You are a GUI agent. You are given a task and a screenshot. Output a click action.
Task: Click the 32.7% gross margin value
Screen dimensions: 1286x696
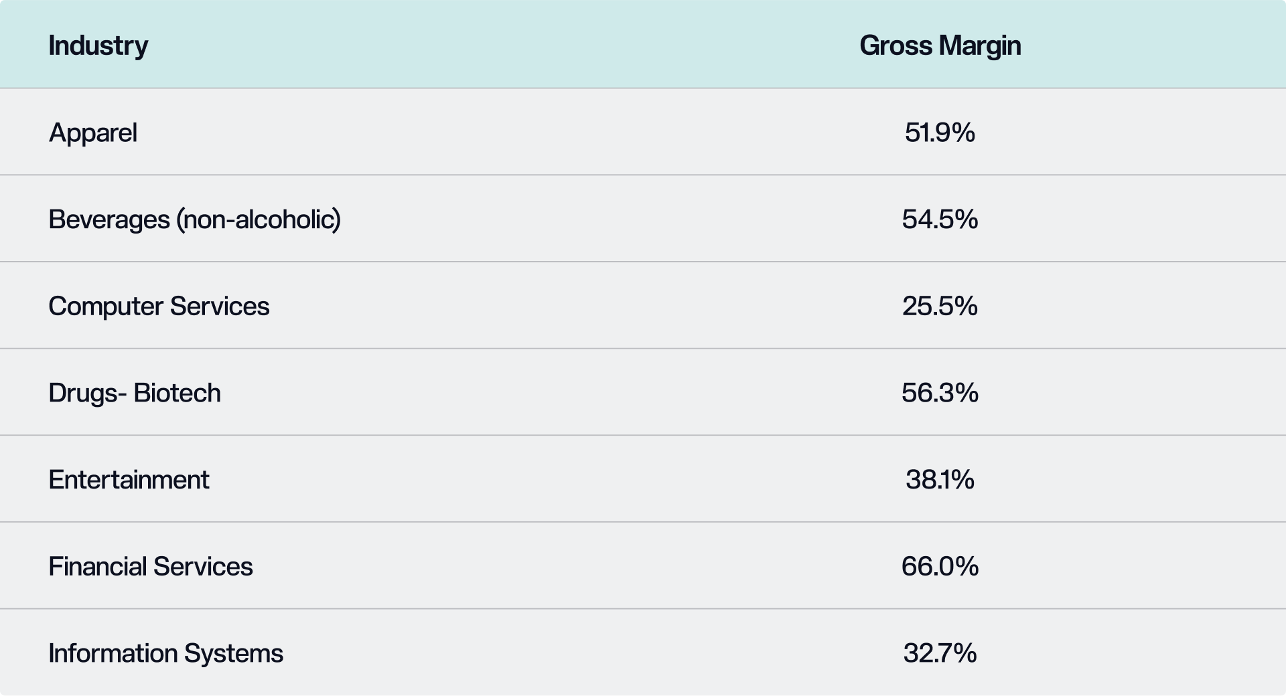click(940, 653)
